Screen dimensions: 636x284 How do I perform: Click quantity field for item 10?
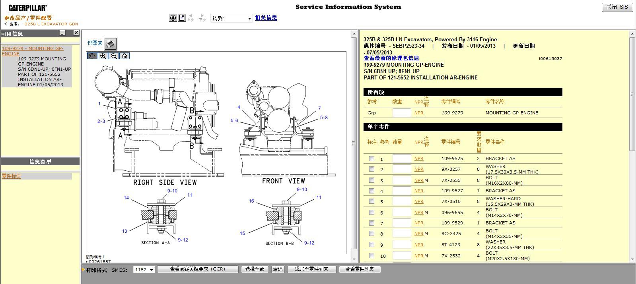point(402,256)
